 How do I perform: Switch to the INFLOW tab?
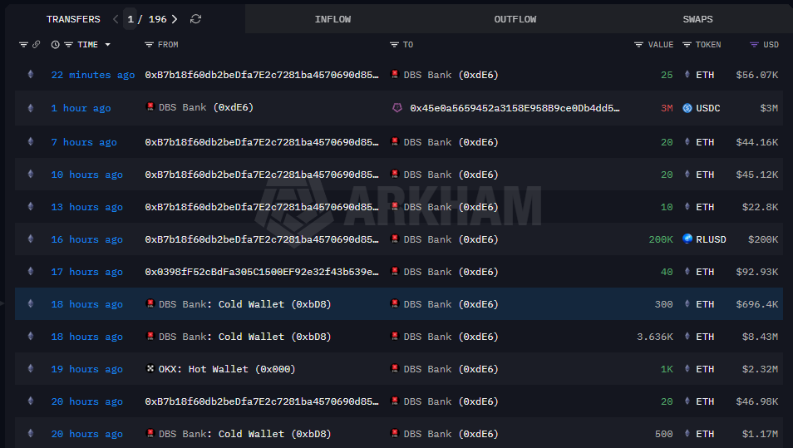coord(332,19)
